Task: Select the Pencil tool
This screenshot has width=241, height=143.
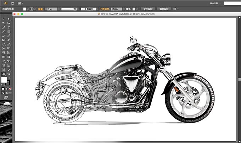Action: point(9,36)
